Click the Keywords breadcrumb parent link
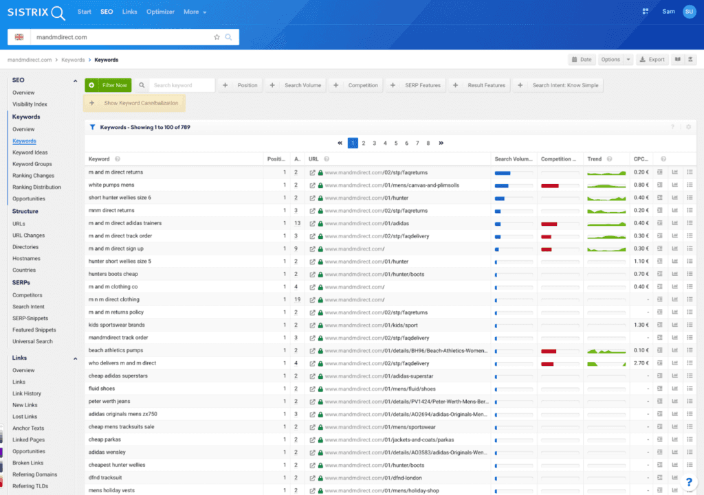 73,60
